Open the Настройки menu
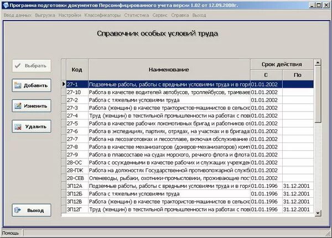The image size is (332, 238). tap(70, 15)
